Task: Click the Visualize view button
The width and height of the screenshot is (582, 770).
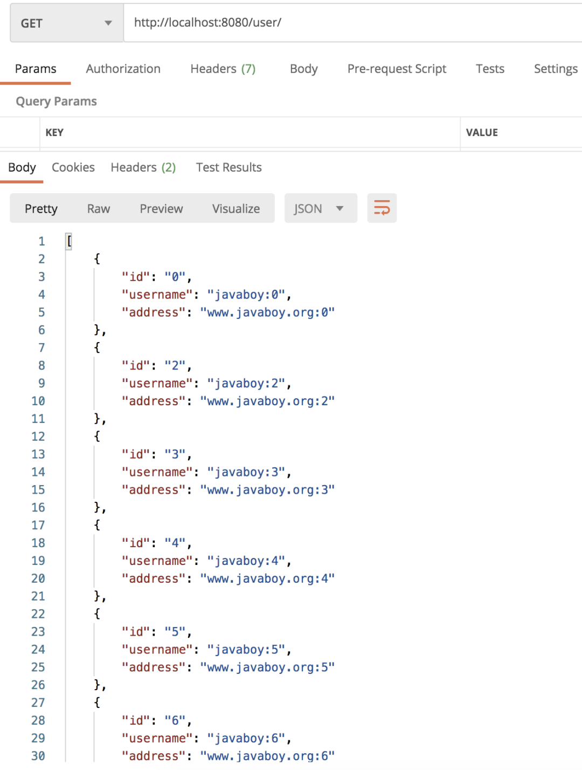Action: (235, 209)
